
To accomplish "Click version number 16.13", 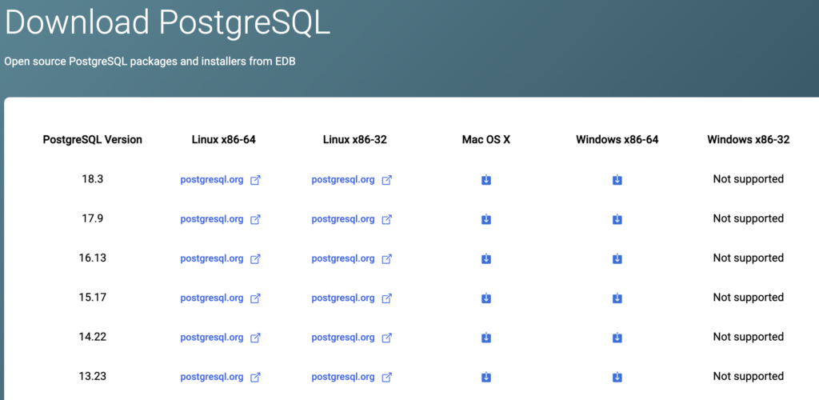I will point(93,258).
